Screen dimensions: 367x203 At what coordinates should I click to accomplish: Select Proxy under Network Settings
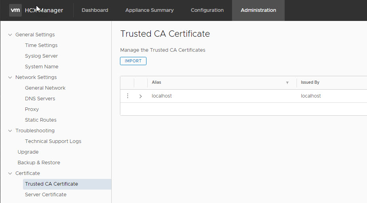click(32, 109)
